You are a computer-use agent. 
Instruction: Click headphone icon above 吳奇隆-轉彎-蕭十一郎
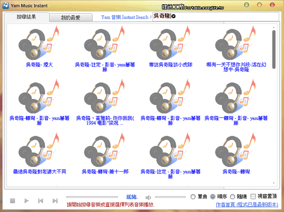[x=105, y=150]
